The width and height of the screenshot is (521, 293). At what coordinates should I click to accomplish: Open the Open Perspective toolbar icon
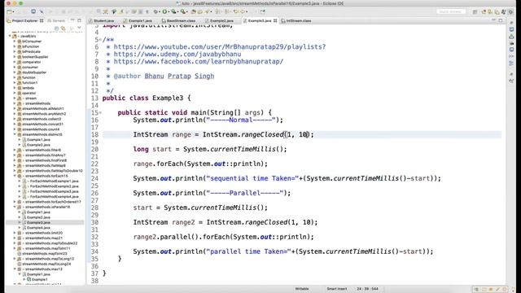(475, 12)
